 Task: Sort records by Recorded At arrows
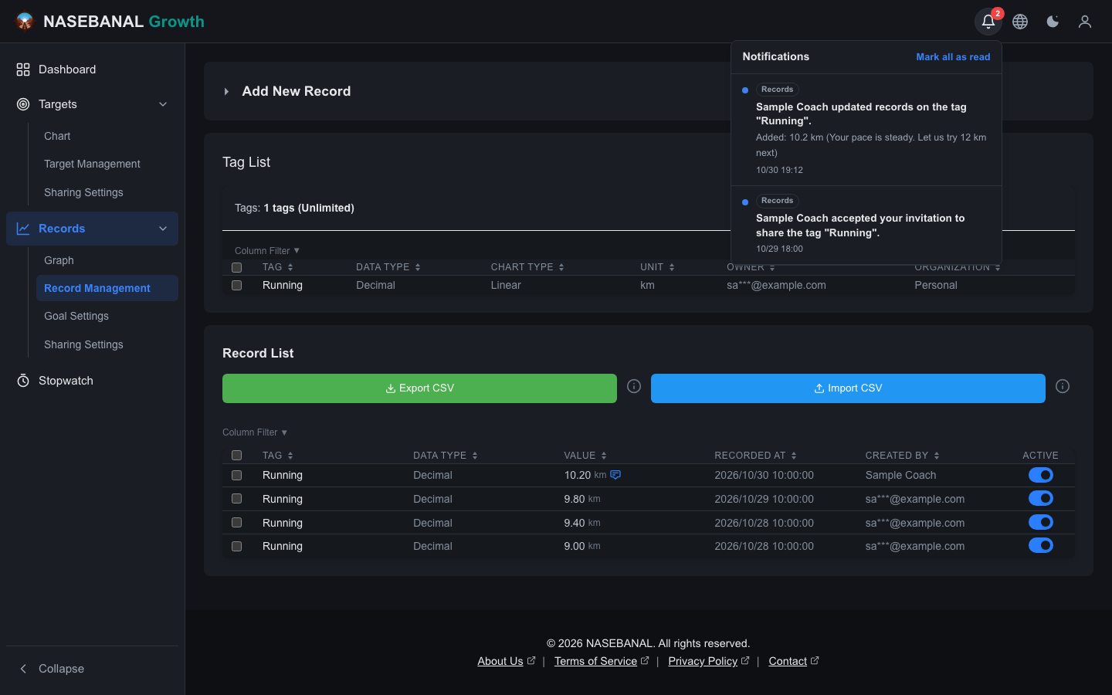pyautogui.click(x=794, y=456)
